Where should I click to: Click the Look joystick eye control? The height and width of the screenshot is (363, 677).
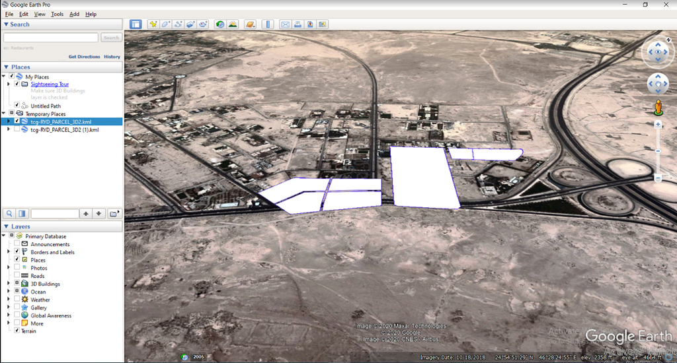tap(658, 52)
